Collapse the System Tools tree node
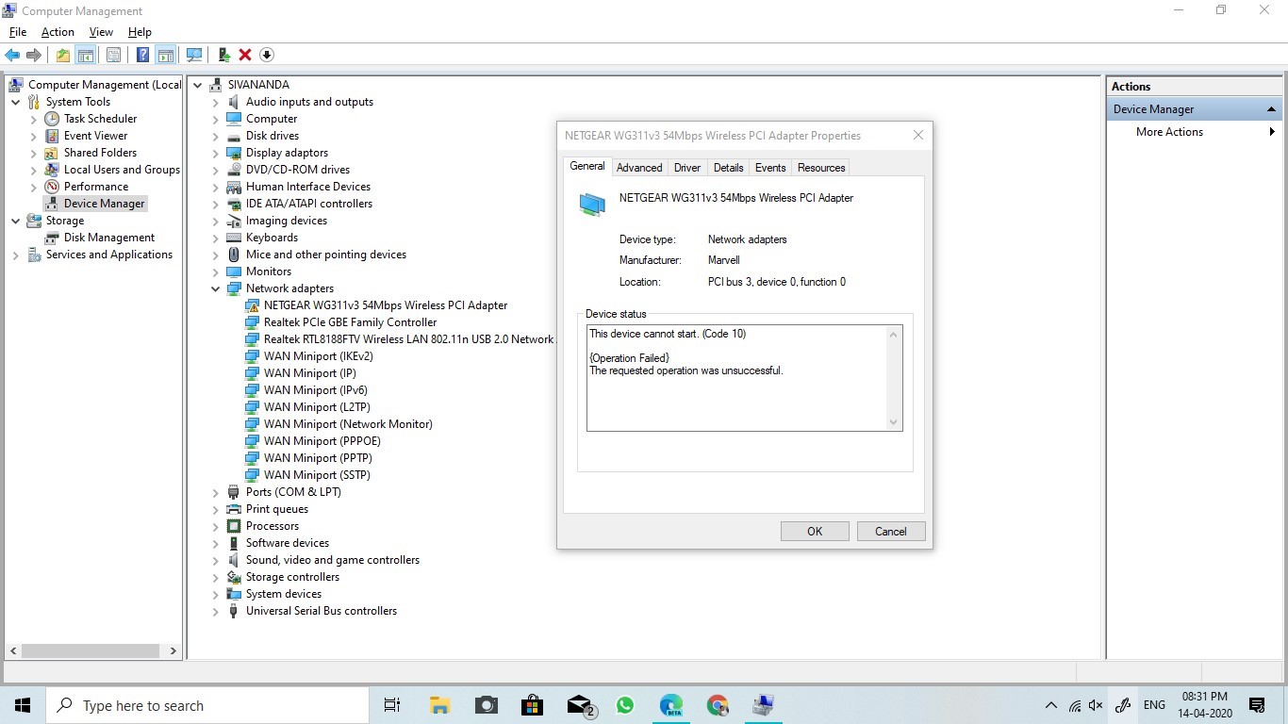The width and height of the screenshot is (1288, 724). (x=16, y=102)
